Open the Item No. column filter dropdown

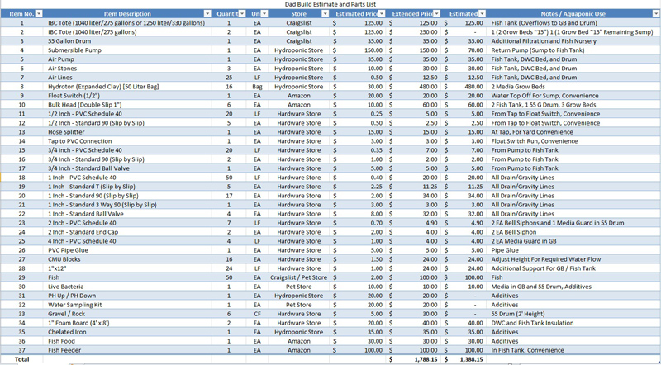pyautogui.click(x=40, y=14)
